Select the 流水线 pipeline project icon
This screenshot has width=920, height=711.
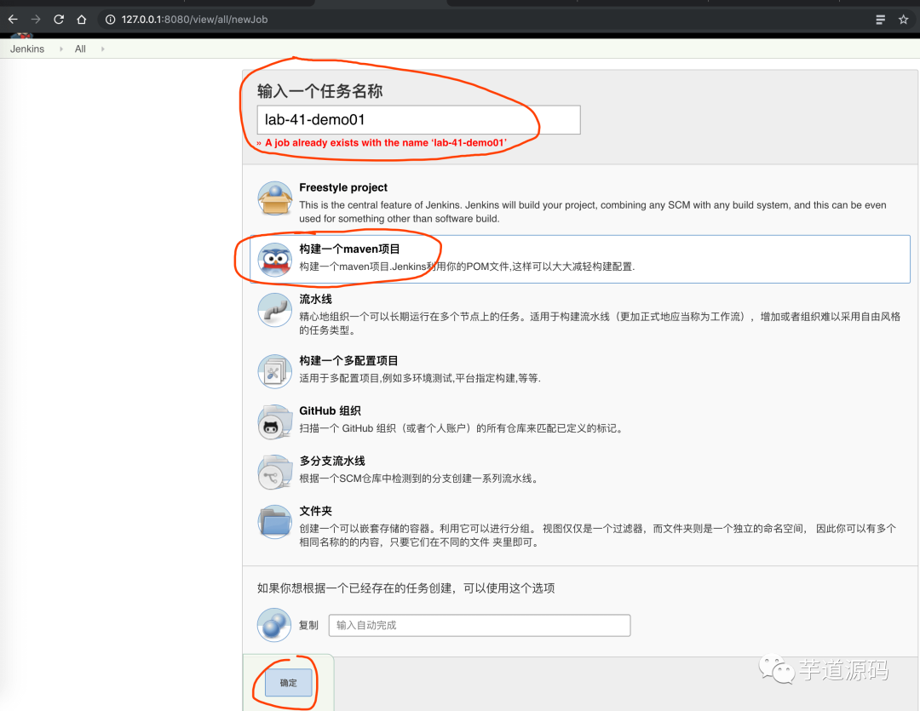pyautogui.click(x=274, y=312)
